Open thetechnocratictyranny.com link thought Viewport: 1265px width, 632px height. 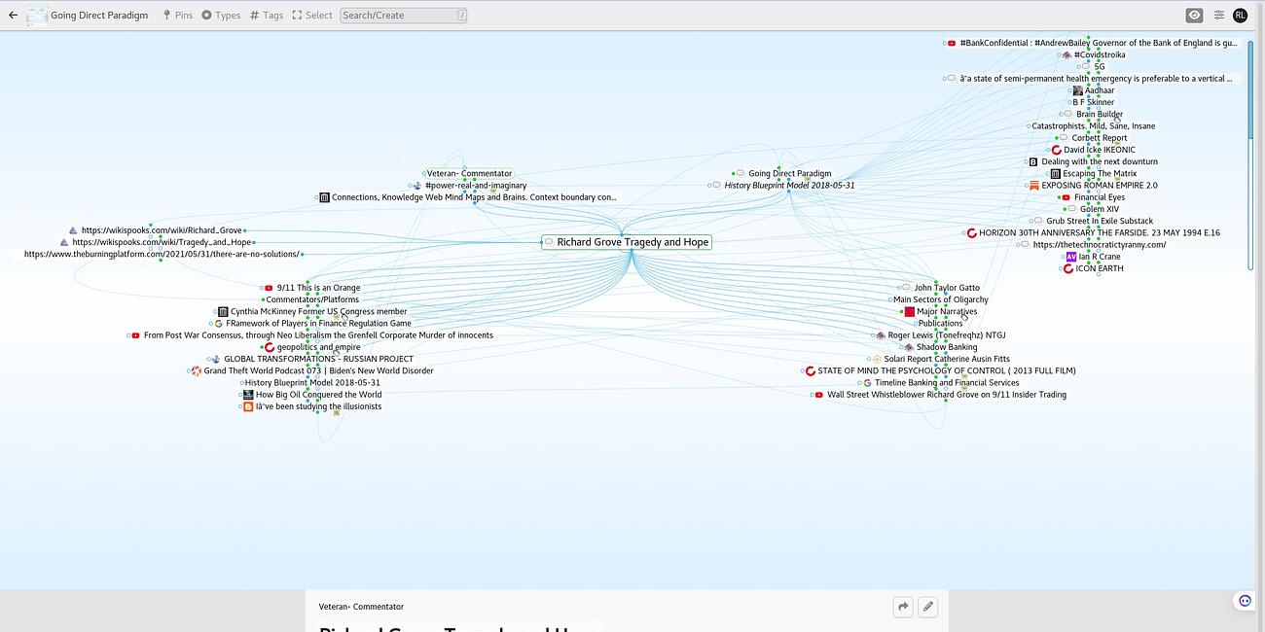point(1099,245)
